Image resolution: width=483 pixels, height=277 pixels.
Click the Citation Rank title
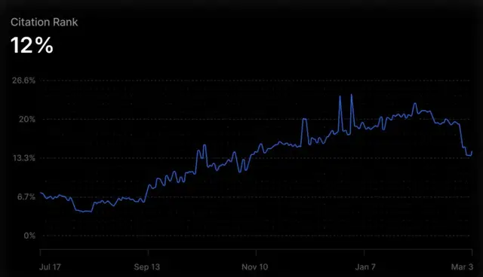pyautogui.click(x=44, y=22)
